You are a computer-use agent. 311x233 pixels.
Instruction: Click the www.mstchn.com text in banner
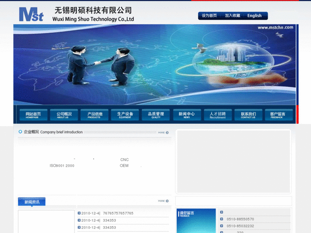(275, 27)
